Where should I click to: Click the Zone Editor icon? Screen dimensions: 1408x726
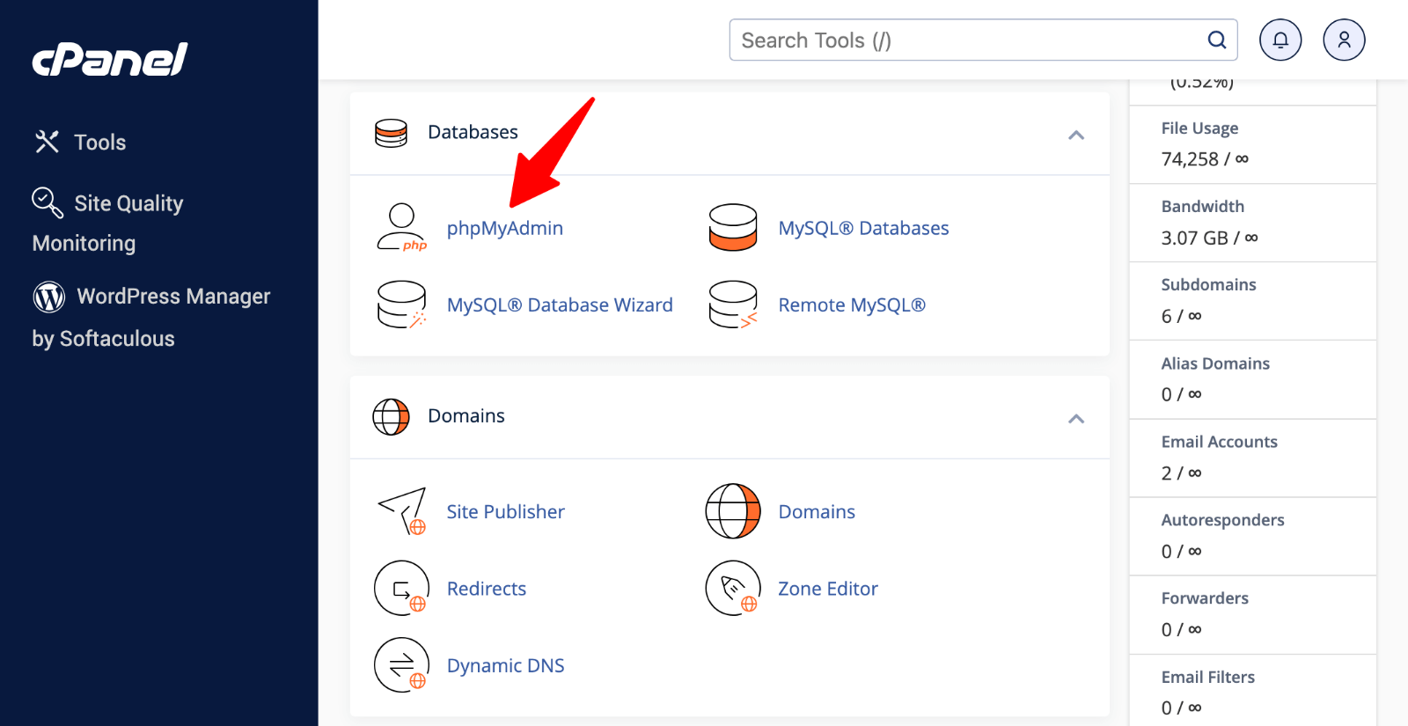point(733,588)
